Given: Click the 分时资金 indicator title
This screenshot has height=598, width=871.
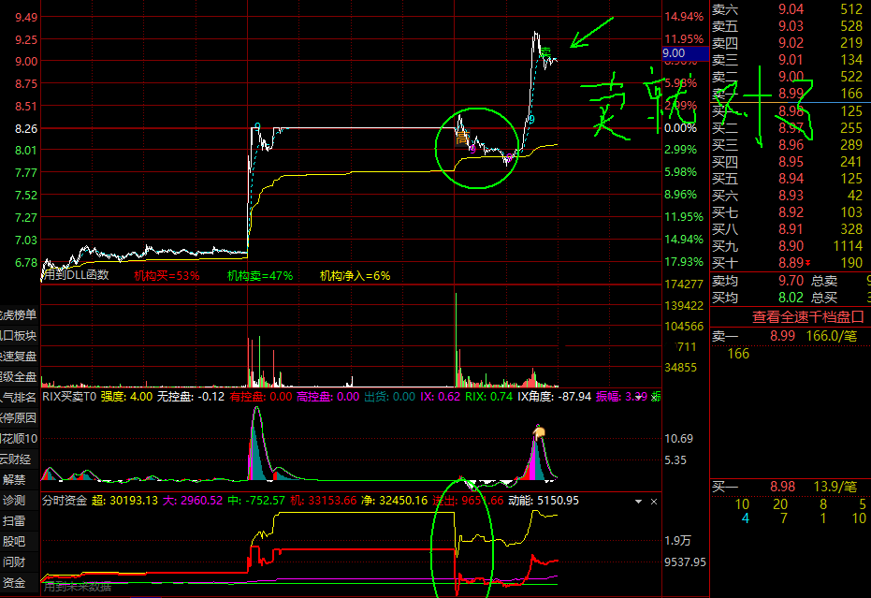Looking at the screenshot, I should (x=65, y=501).
